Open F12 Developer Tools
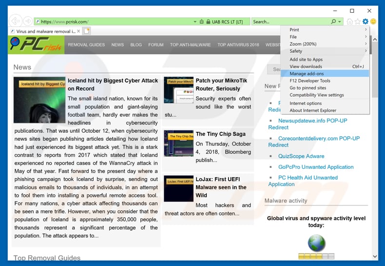The image size is (385, 266). click(325, 81)
